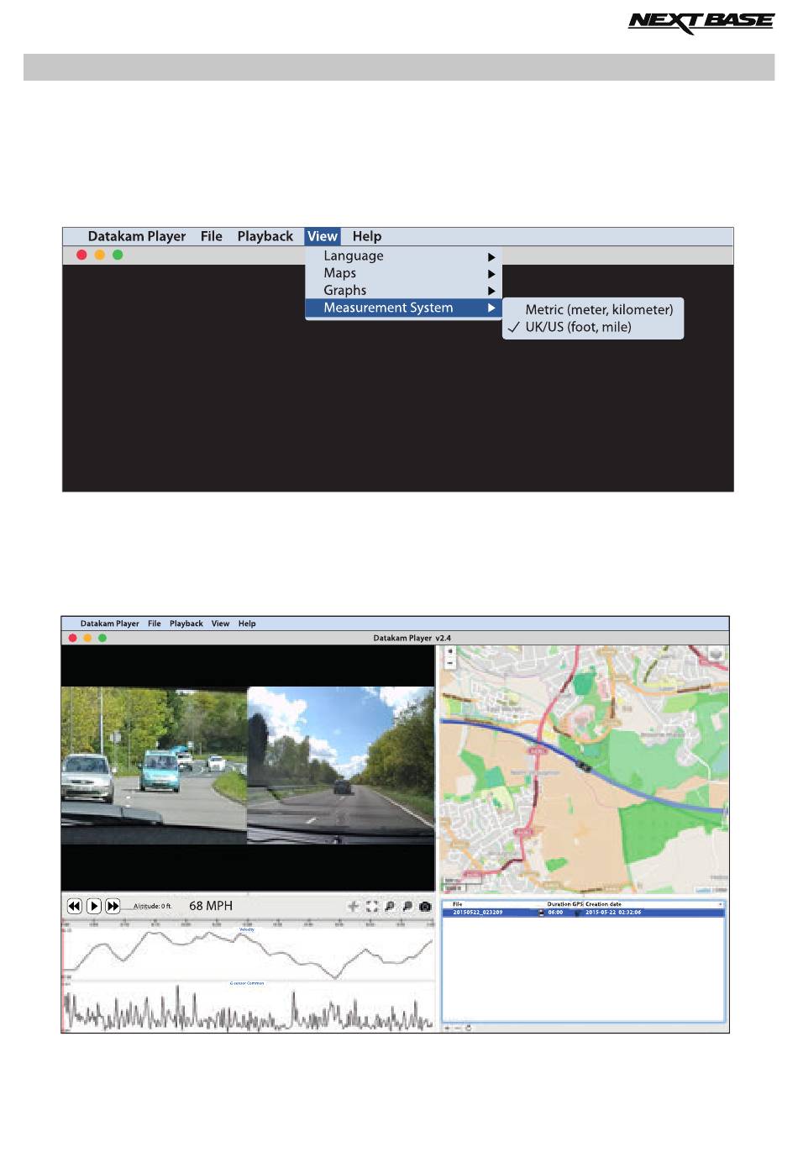Add file using plus below file list
Screen dimensions: 798x1163
pyautogui.click(x=448, y=1028)
